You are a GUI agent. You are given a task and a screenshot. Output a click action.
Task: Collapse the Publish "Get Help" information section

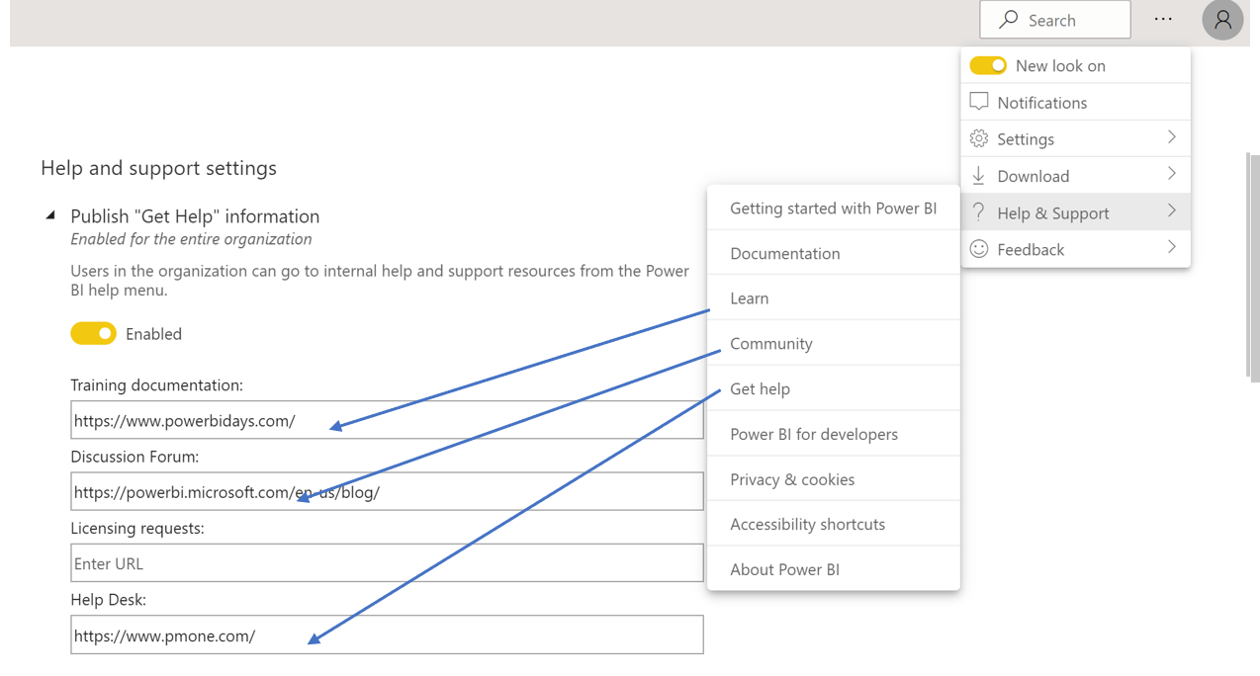[x=50, y=215]
